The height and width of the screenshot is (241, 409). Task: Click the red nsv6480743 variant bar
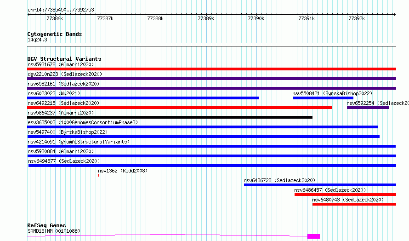[x=354, y=204]
